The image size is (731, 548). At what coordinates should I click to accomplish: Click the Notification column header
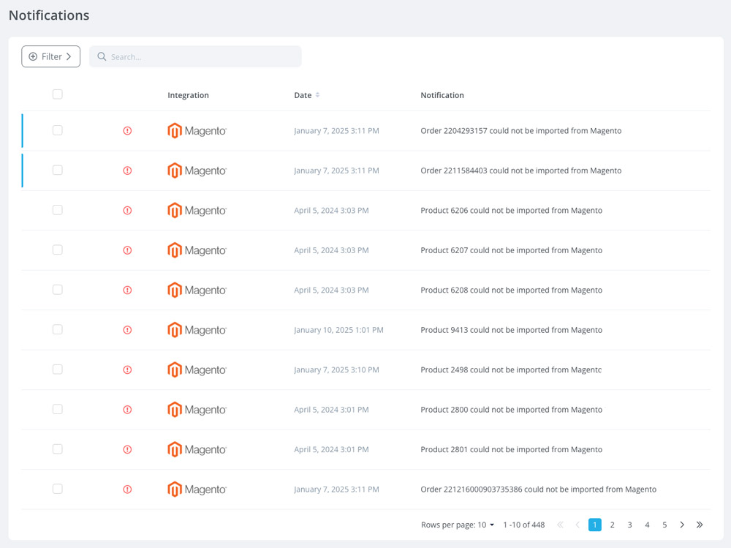442,95
